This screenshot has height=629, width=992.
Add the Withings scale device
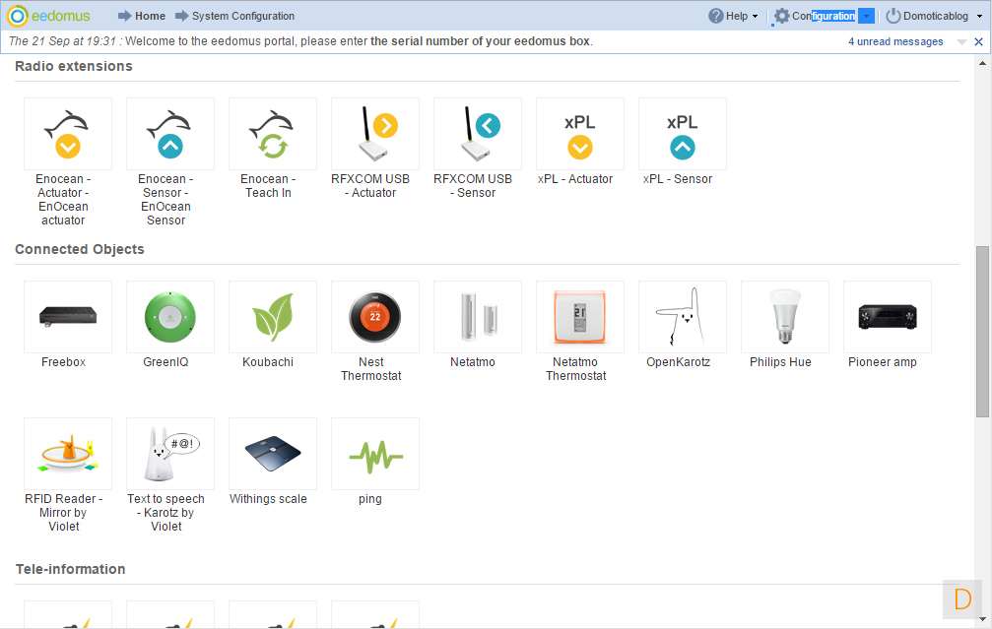(273, 454)
